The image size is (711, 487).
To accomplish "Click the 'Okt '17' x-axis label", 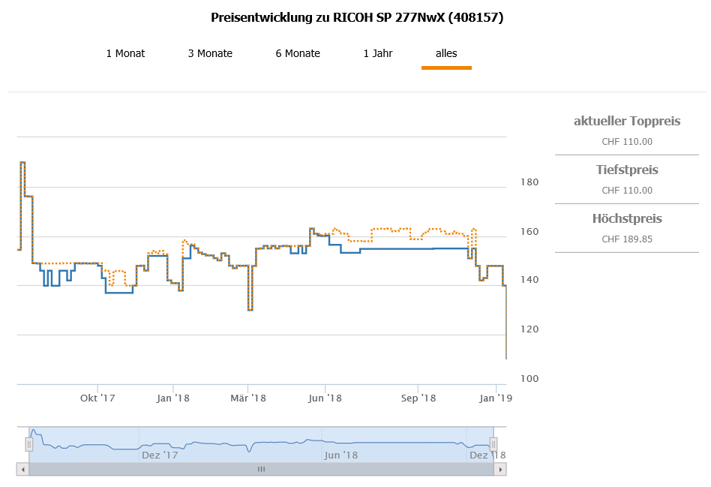I will tap(97, 398).
